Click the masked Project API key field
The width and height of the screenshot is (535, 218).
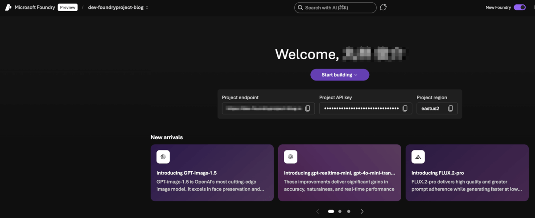coord(366,109)
